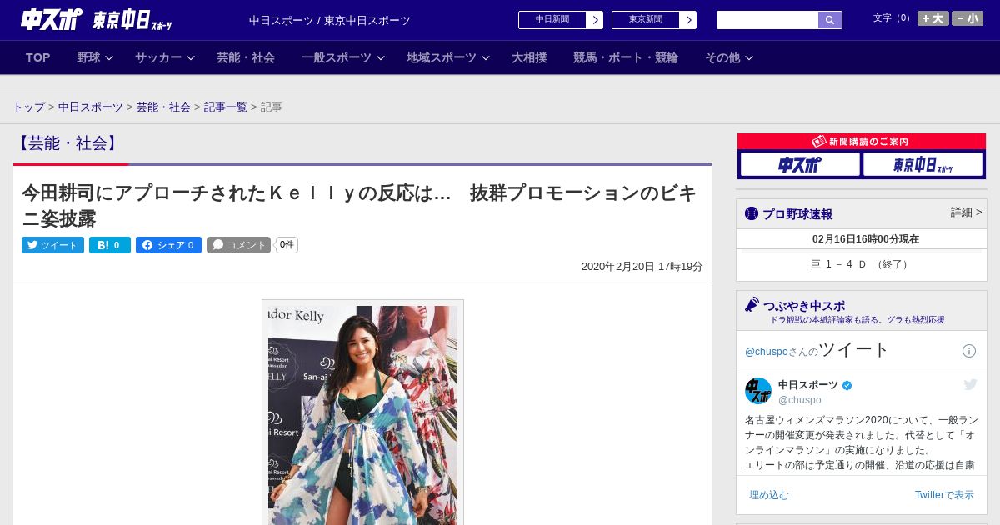Click the baseball icon beside プロ野球速報

click(752, 213)
